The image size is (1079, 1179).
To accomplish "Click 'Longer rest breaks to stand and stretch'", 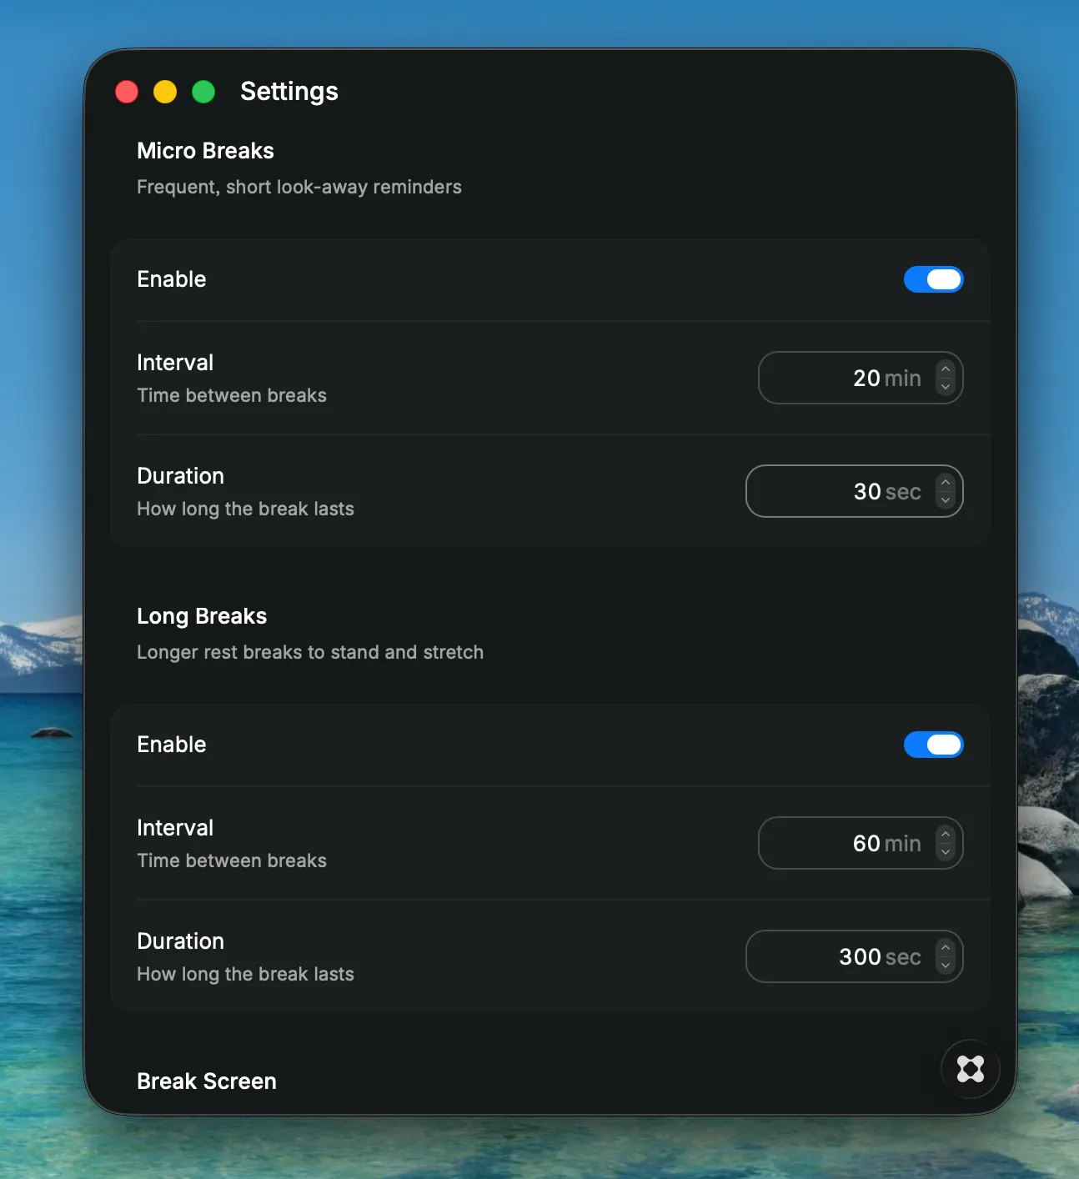I will tap(310, 652).
